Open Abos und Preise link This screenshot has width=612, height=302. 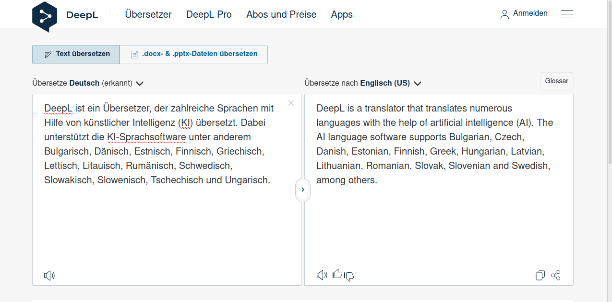(281, 14)
